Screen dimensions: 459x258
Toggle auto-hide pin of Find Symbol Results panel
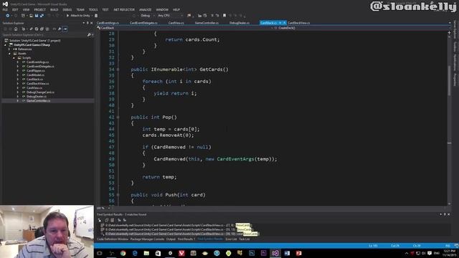tap(445, 214)
